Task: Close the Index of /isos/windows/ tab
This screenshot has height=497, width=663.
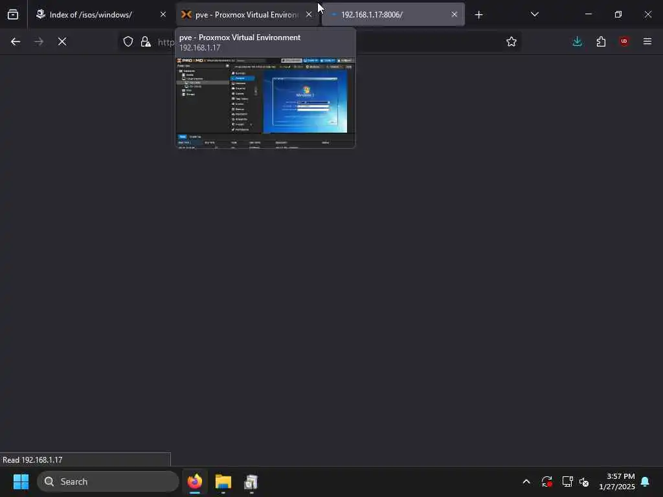Action: click(163, 14)
